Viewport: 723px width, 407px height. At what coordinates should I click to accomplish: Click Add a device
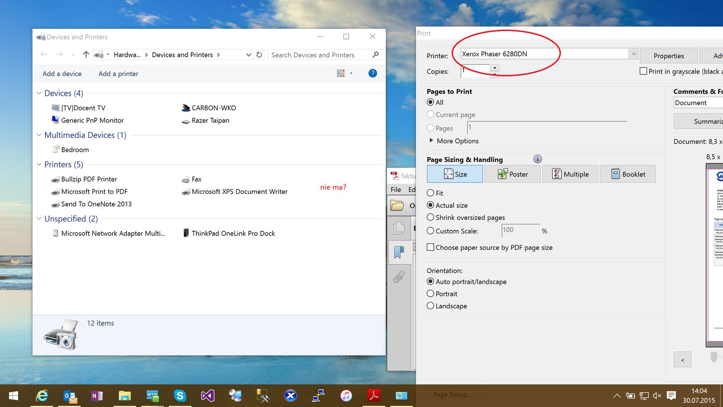pyautogui.click(x=62, y=74)
